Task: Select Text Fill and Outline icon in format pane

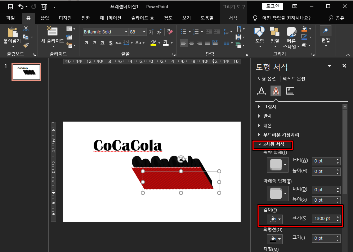Action: point(262,91)
